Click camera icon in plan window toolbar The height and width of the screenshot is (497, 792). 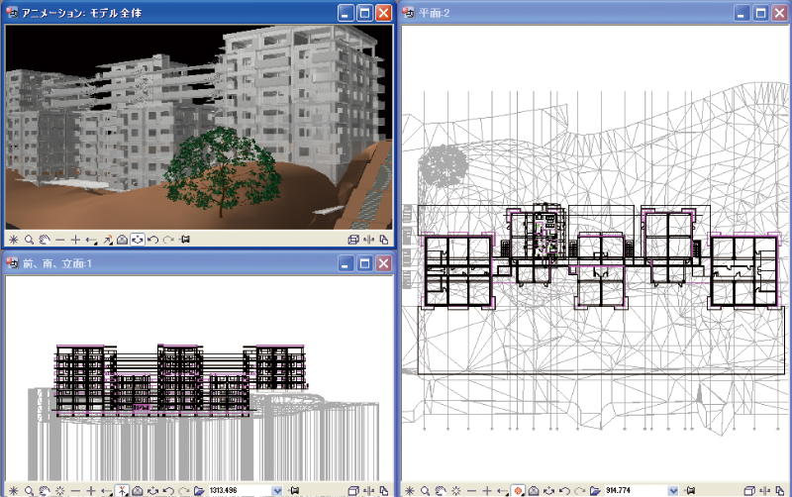[x=690, y=490]
